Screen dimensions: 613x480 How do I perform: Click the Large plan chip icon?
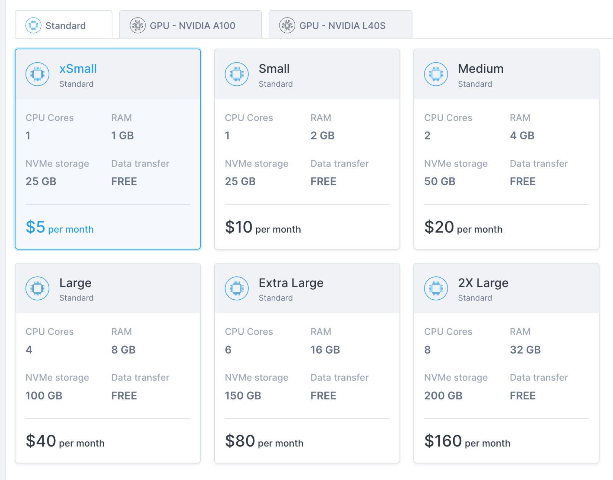tap(37, 288)
